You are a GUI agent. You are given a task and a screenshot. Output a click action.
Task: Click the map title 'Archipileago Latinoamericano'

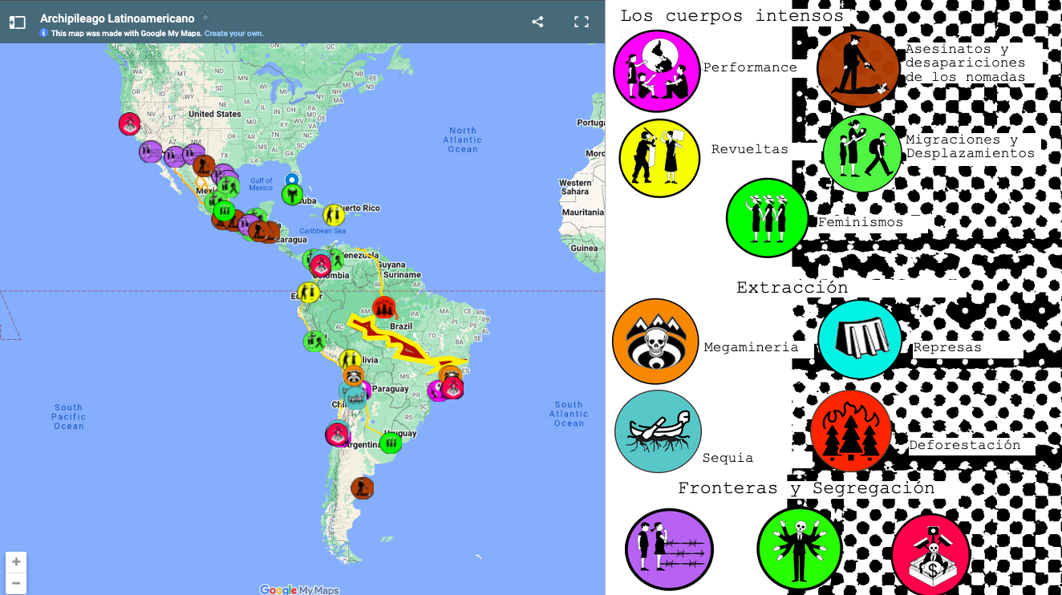117,18
